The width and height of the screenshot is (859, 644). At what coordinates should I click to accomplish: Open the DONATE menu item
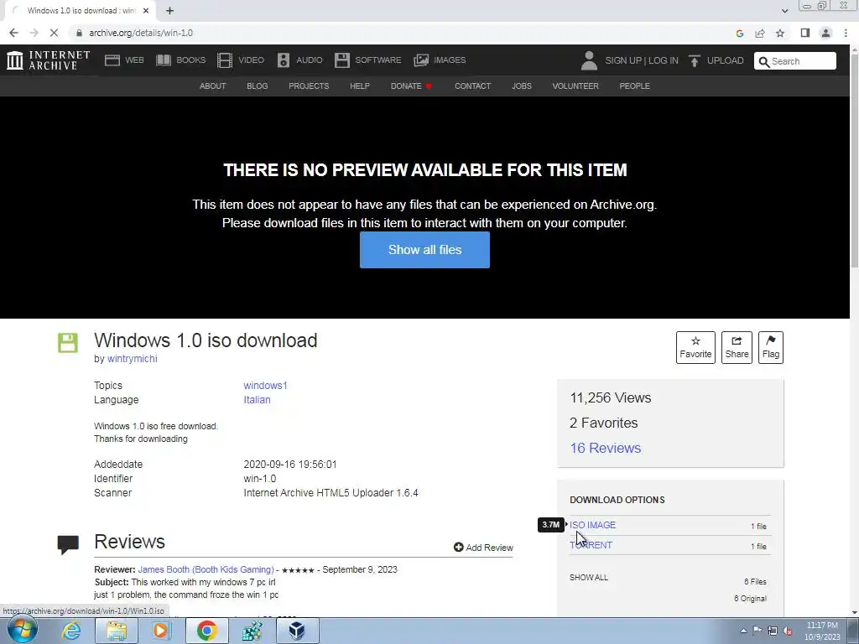point(411,86)
